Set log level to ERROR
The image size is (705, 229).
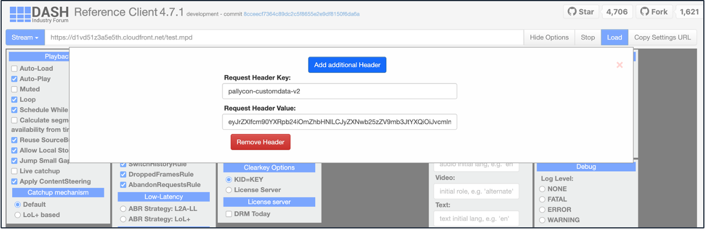[542, 210]
